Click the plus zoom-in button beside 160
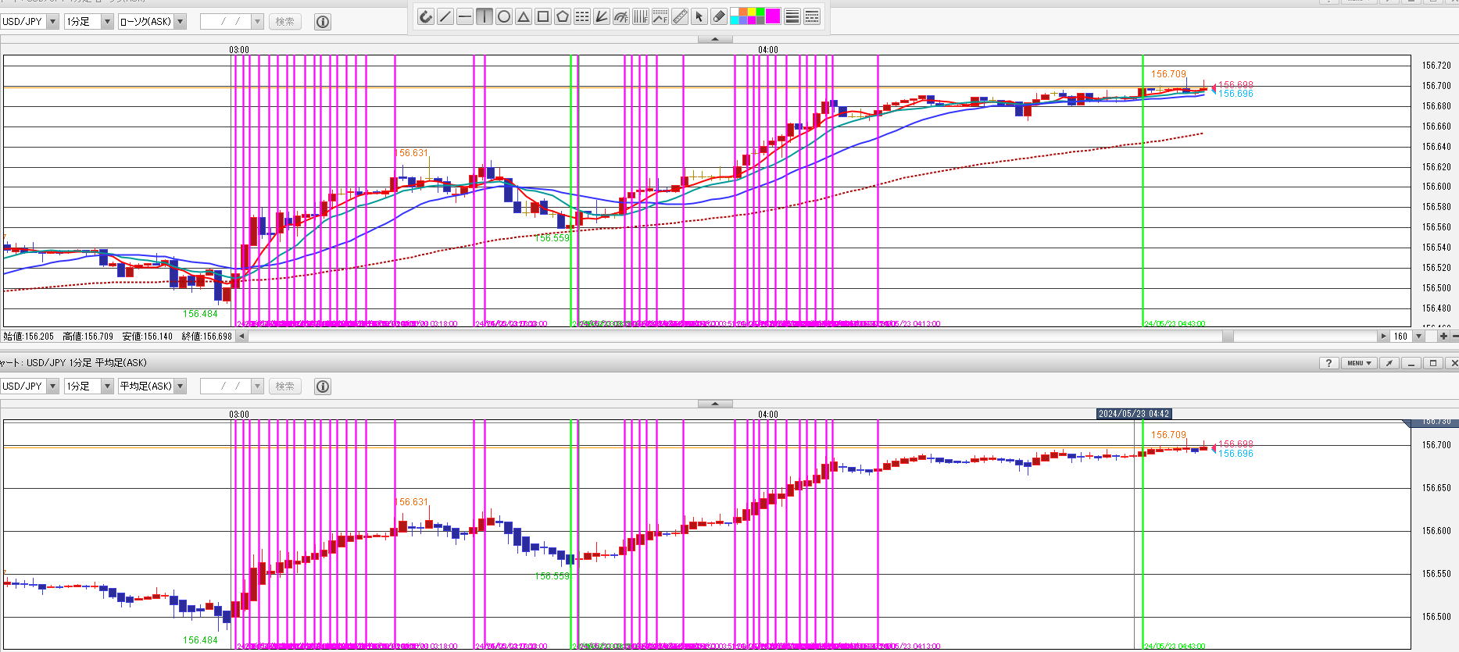The width and height of the screenshot is (1459, 652). [1443, 337]
